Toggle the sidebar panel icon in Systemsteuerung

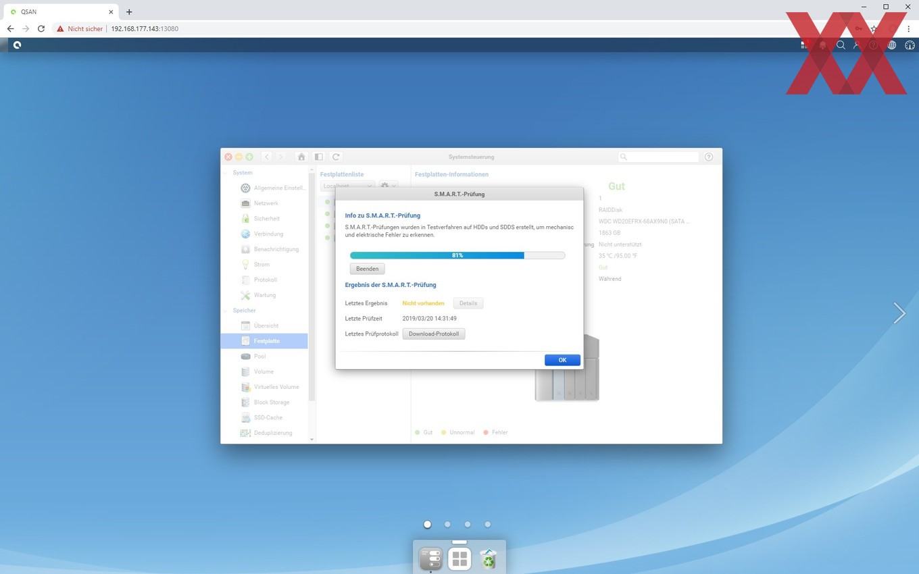318,157
